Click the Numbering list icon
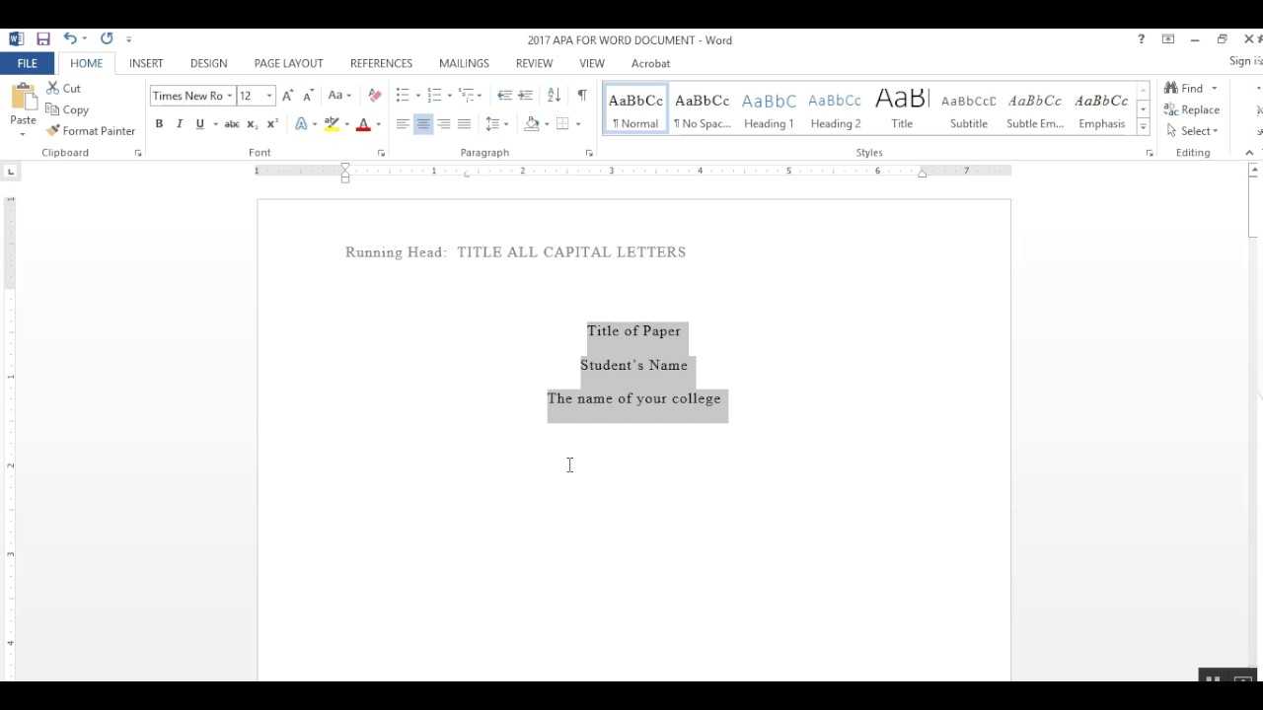1263x710 pixels. 434,96
